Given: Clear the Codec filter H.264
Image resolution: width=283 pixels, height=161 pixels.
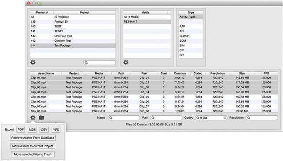Looking at the screenshot, I should pos(225,118).
